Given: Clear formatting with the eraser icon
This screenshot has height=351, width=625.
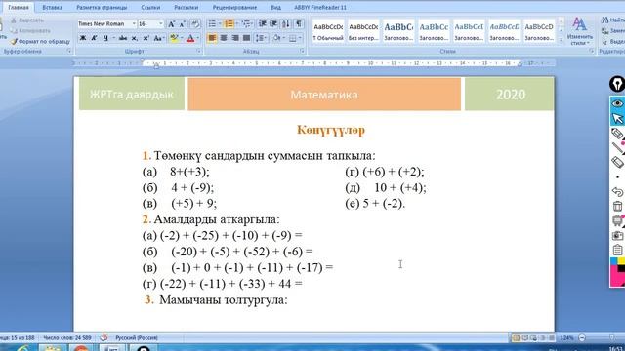Looking at the screenshot, I should [x=195, y=23].
